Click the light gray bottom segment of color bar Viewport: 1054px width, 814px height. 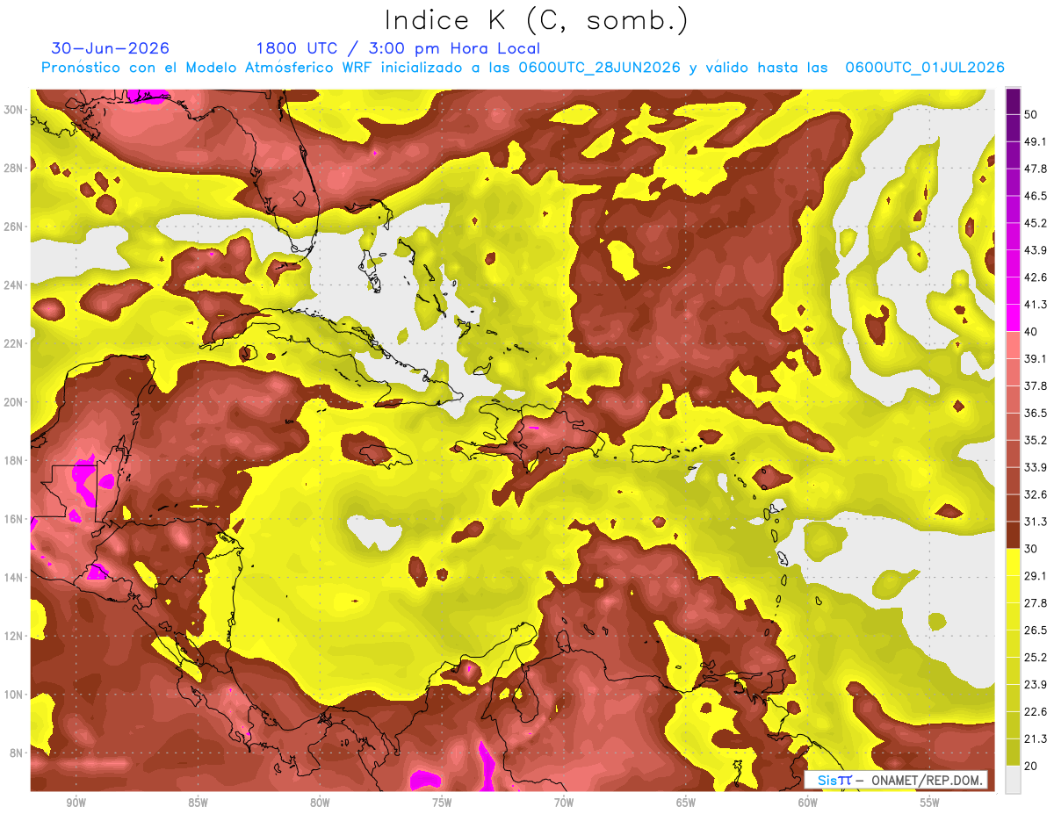tap(1013, 780)
